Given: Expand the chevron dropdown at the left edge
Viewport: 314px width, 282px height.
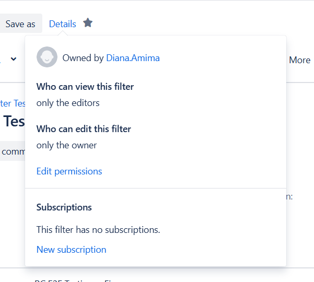Looking at the screenshot, I should 13,58.
